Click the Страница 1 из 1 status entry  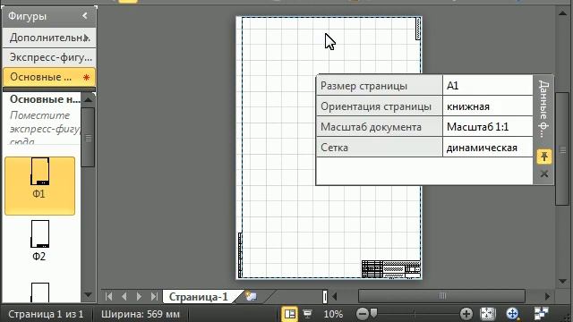[x=46, y=314]
